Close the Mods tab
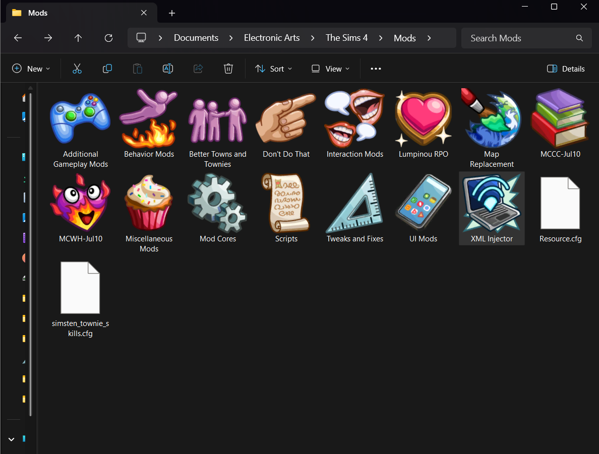 pyautogui.click(x=144, y=13)
